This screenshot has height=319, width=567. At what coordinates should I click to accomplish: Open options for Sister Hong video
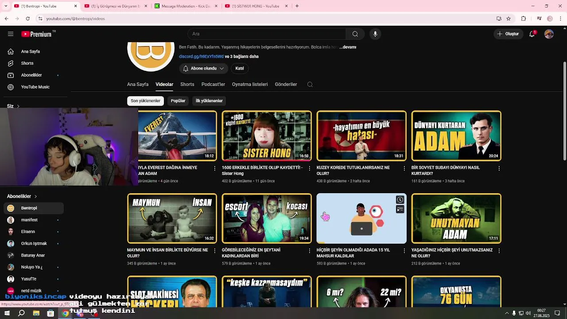click(x=310, y=168)
